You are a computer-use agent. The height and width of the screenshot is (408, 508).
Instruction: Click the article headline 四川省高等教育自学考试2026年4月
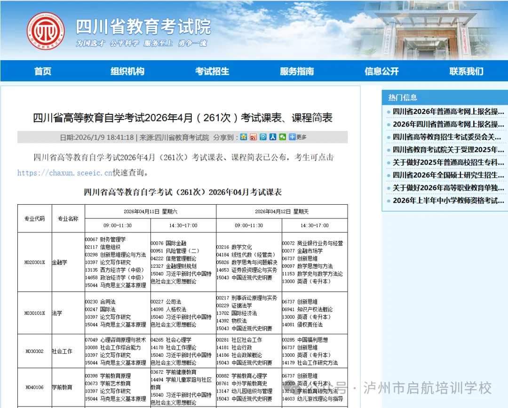183,118
